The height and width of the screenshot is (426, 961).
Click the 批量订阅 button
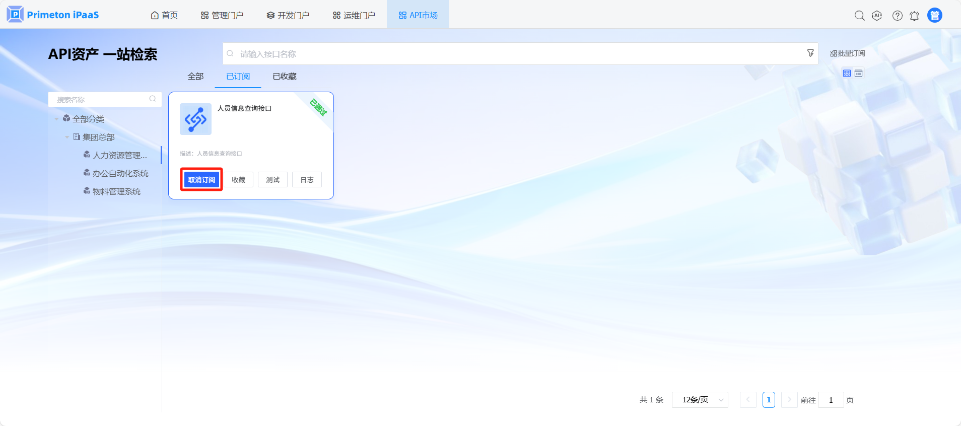click(x=847, y=53)
